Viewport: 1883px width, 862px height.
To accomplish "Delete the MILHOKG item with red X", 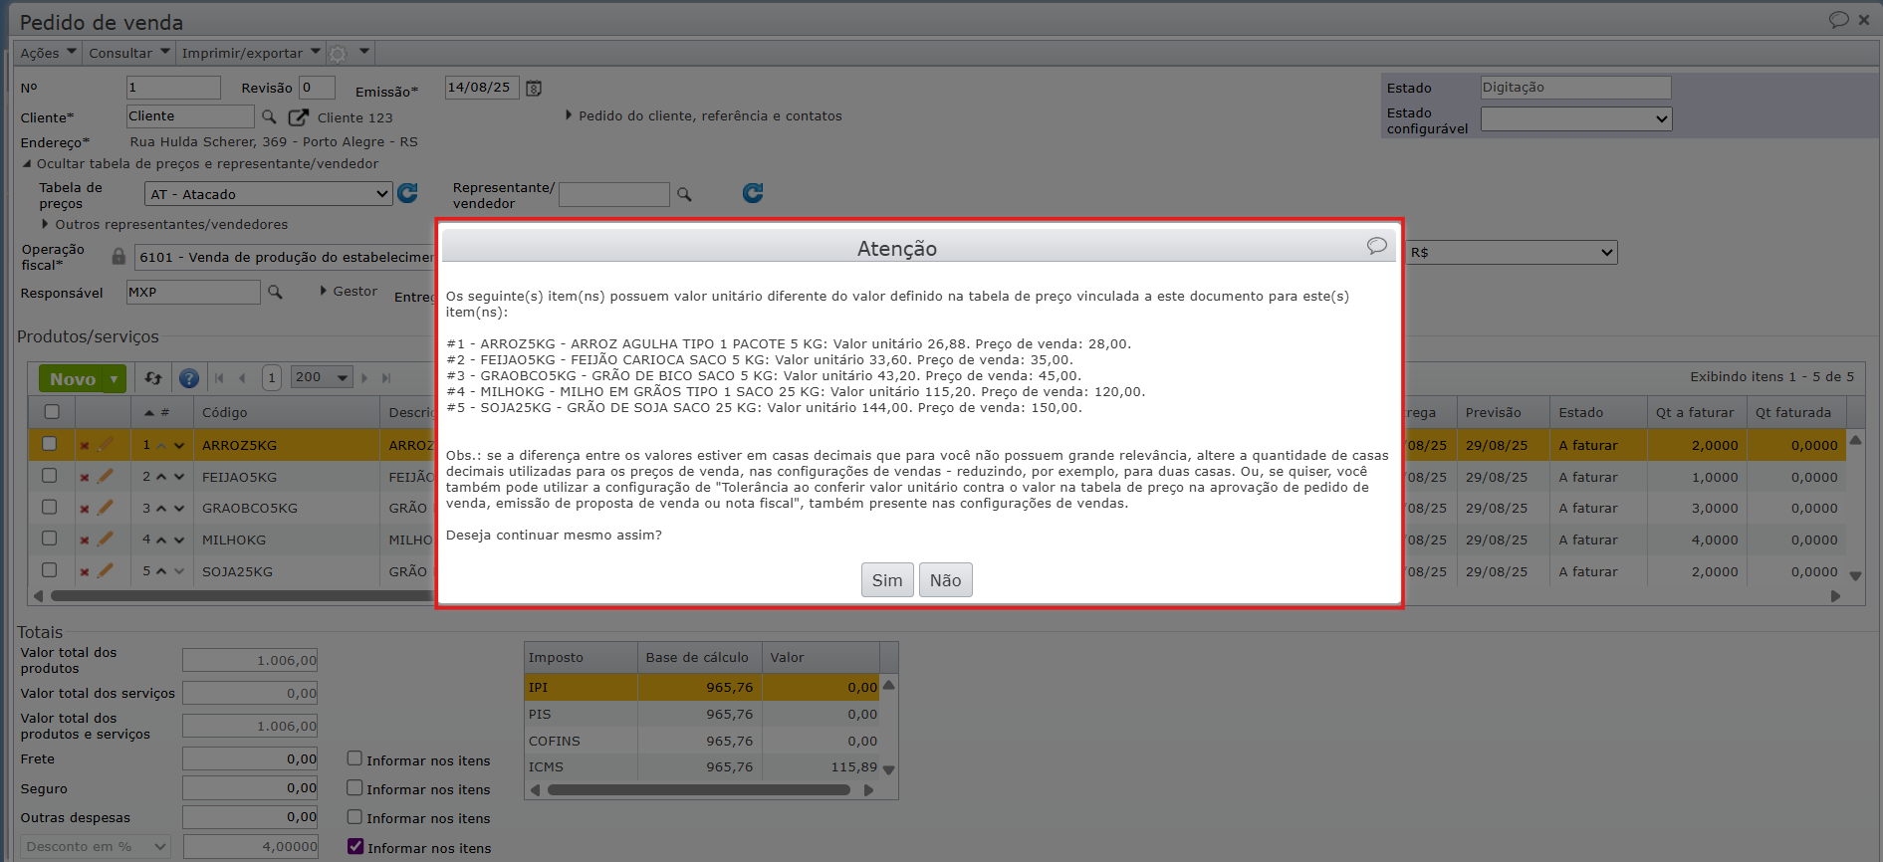I will (85, 539).
